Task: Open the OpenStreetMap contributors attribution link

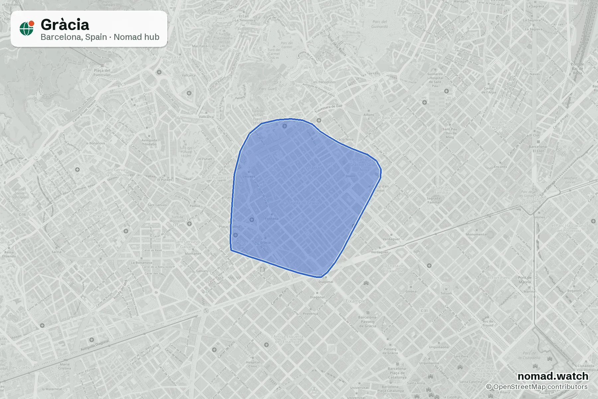Action: [537, 387]
